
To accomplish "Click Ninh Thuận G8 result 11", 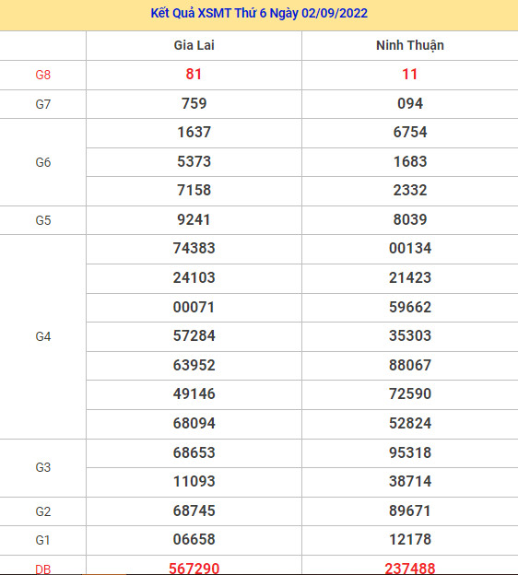I will [x=410, y=74].
